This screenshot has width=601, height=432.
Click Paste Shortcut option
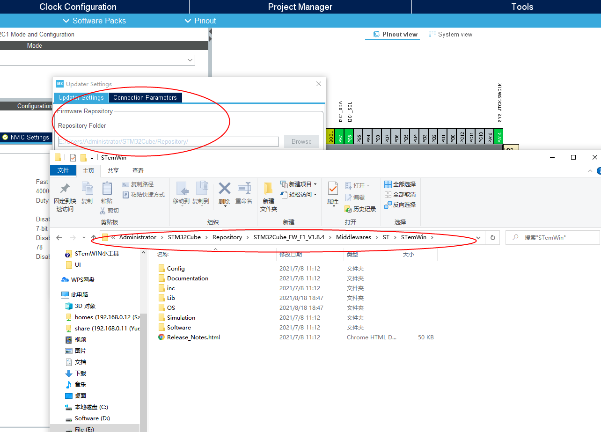point(144,194)
